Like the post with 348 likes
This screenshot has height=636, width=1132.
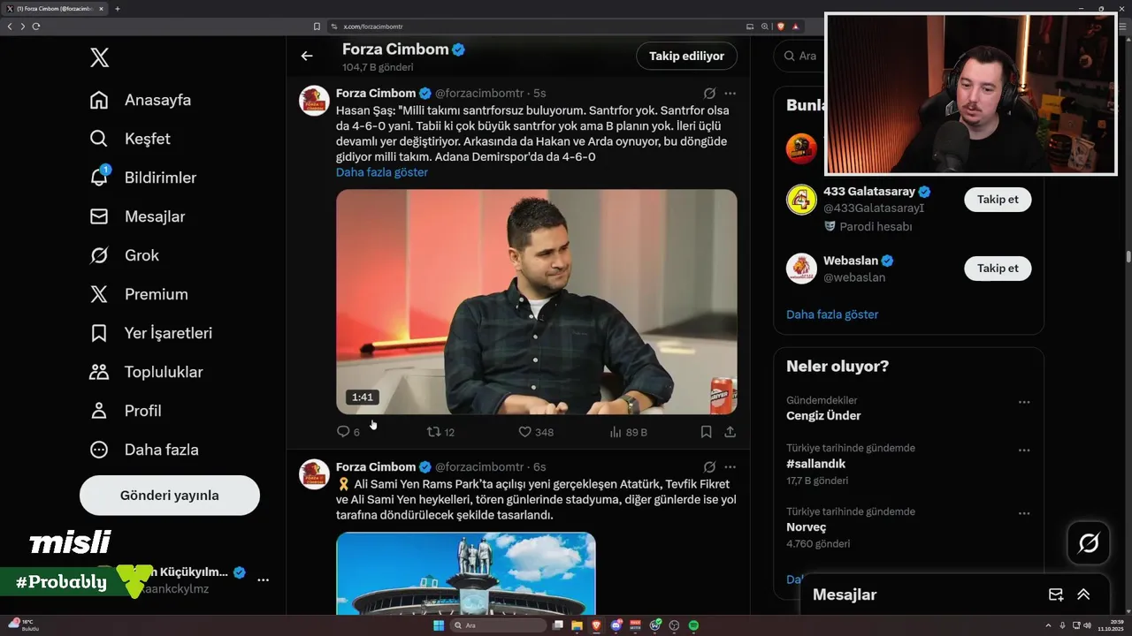click(x=536, y=432)
